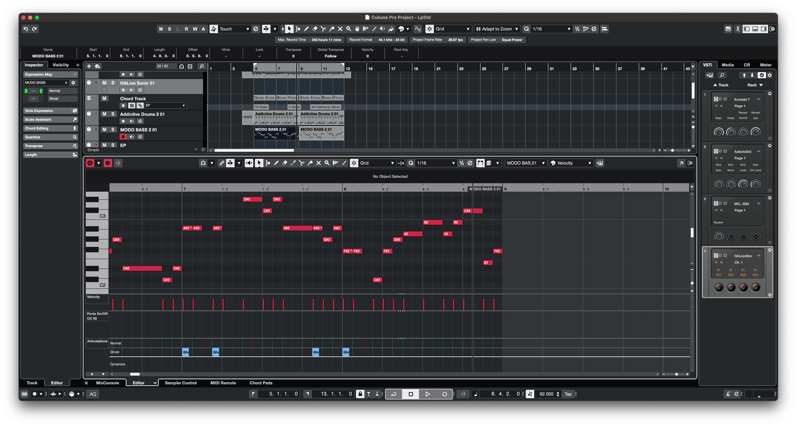This screenshot has height=426, width=797.
Task: Disable record enable on MODO BASS 2 01
Action: coord(123,137)
